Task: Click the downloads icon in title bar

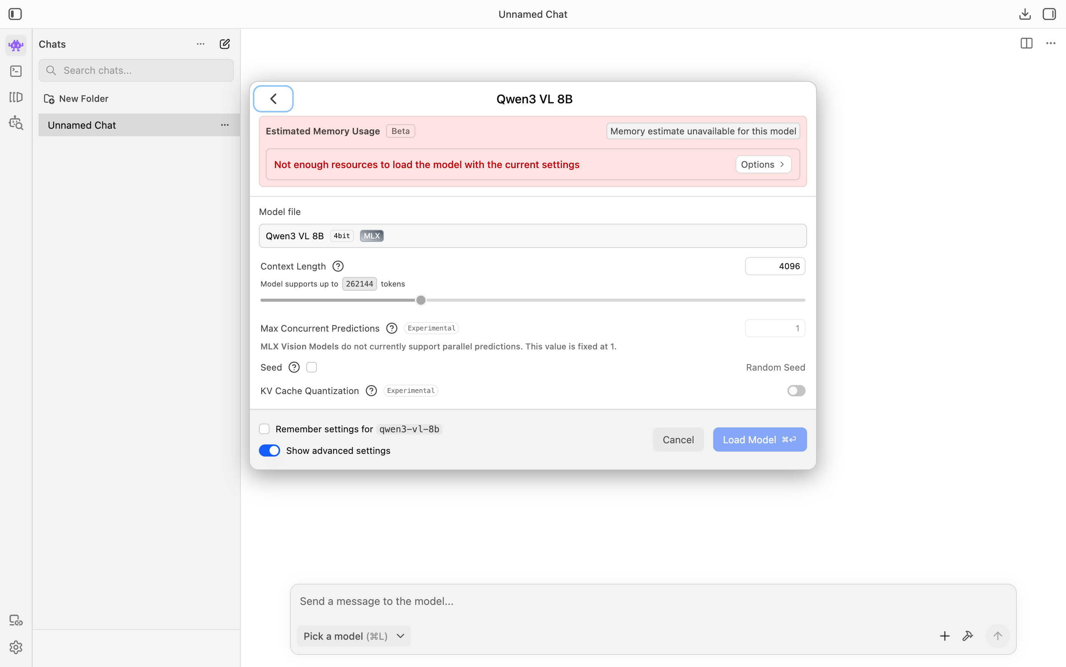Action: [1024, 14]
